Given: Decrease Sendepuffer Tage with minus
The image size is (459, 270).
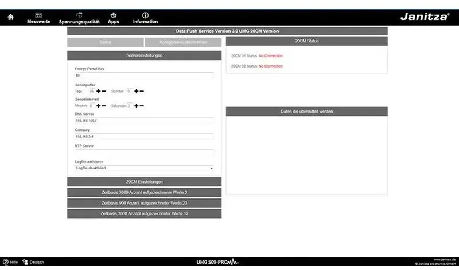Looking at the screenshot, I should pos(104,91).
